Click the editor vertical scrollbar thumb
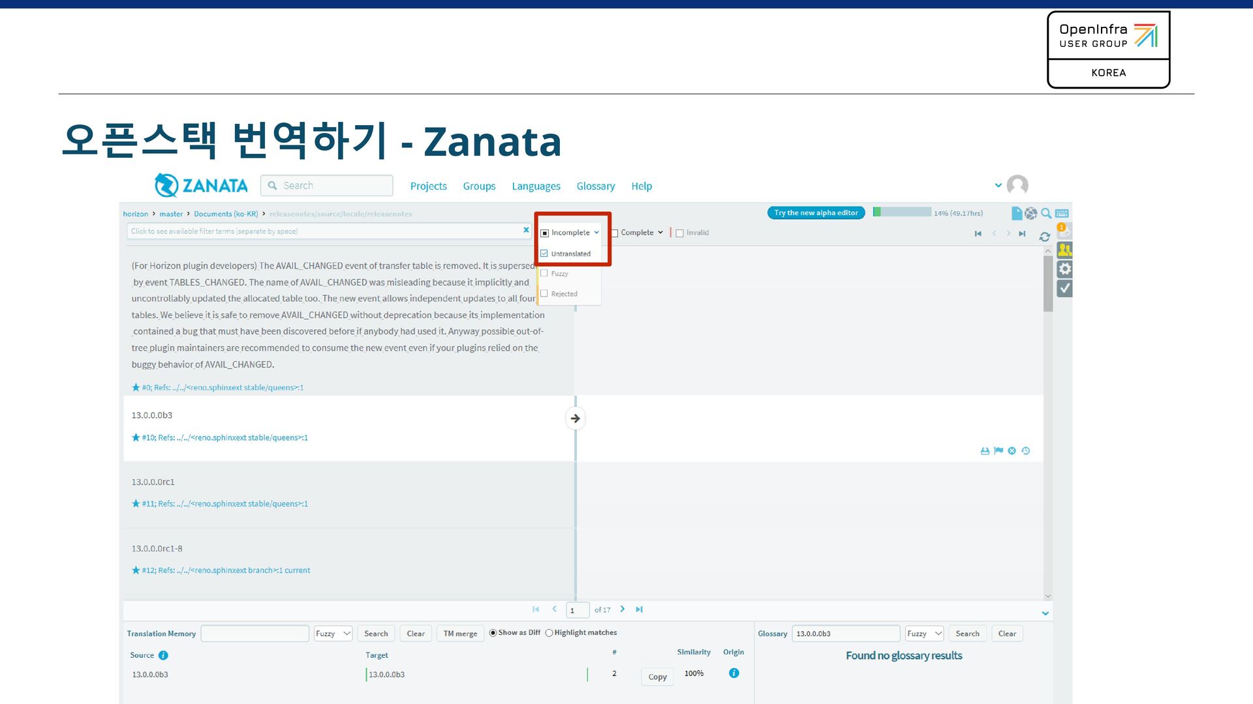This screenshot has height=704, width=1253. tap(1048, 284)
